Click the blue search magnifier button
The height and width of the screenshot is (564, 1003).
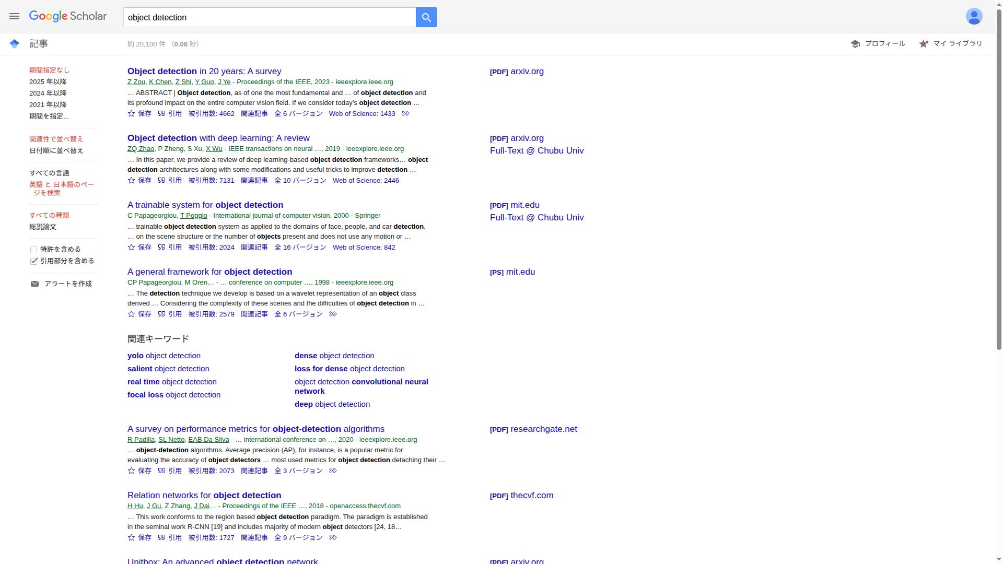(426, 17)
